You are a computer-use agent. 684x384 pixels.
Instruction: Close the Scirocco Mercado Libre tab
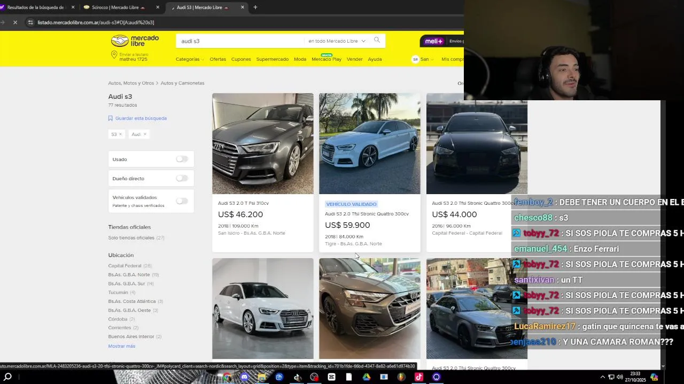(x=158, y=7)
